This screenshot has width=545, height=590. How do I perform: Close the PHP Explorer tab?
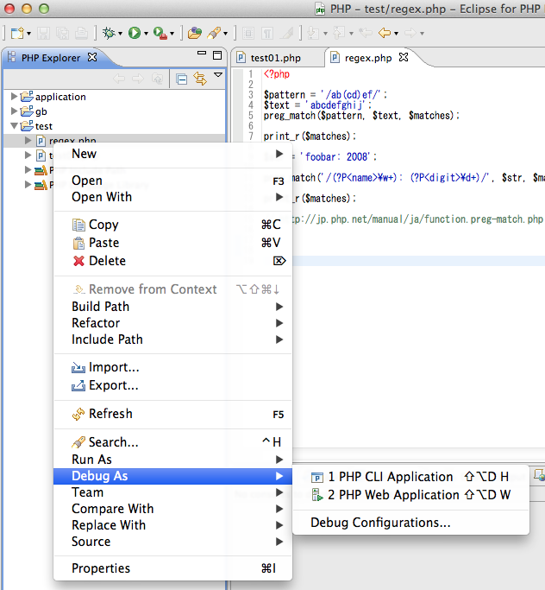[92, 57]
